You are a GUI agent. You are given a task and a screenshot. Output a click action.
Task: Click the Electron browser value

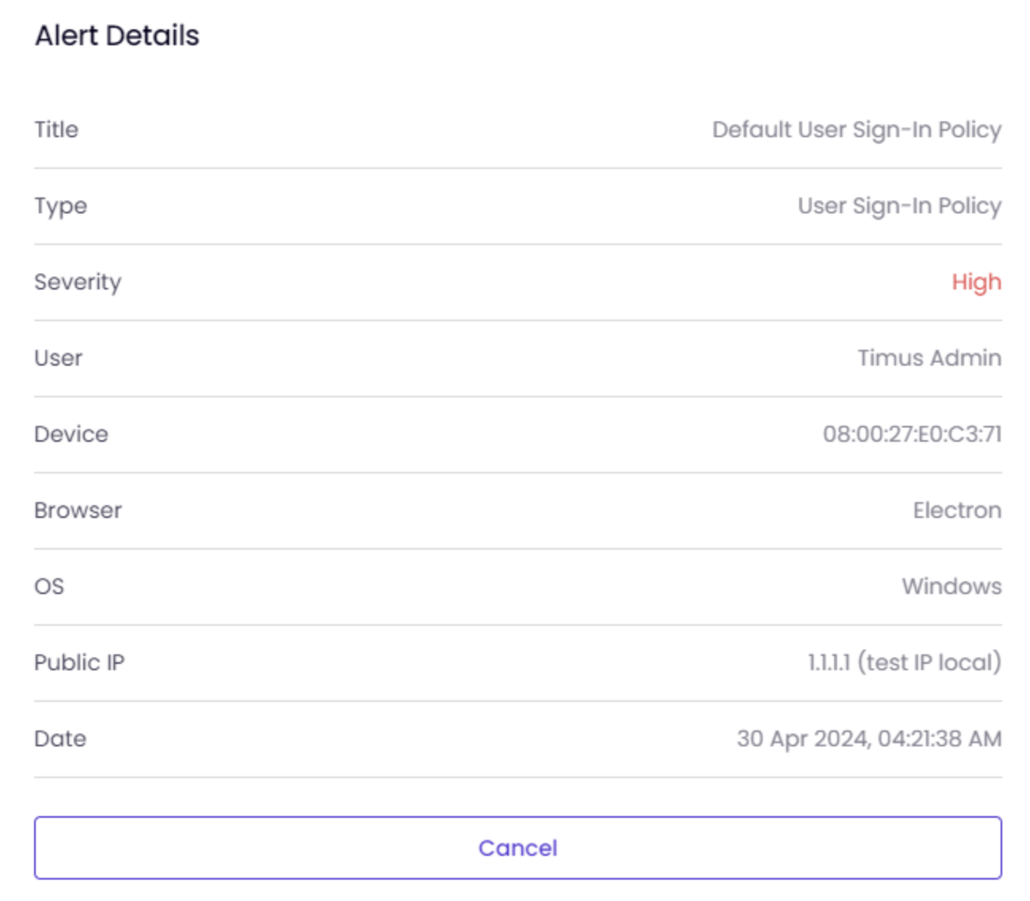(x=957, y=510)
